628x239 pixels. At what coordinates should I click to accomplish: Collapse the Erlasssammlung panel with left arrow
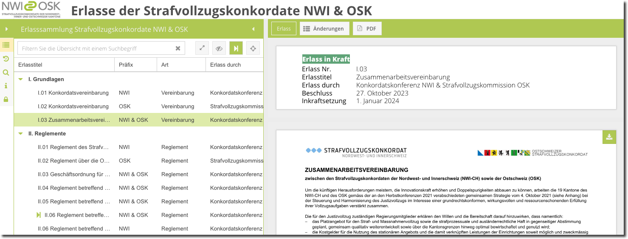253,29
